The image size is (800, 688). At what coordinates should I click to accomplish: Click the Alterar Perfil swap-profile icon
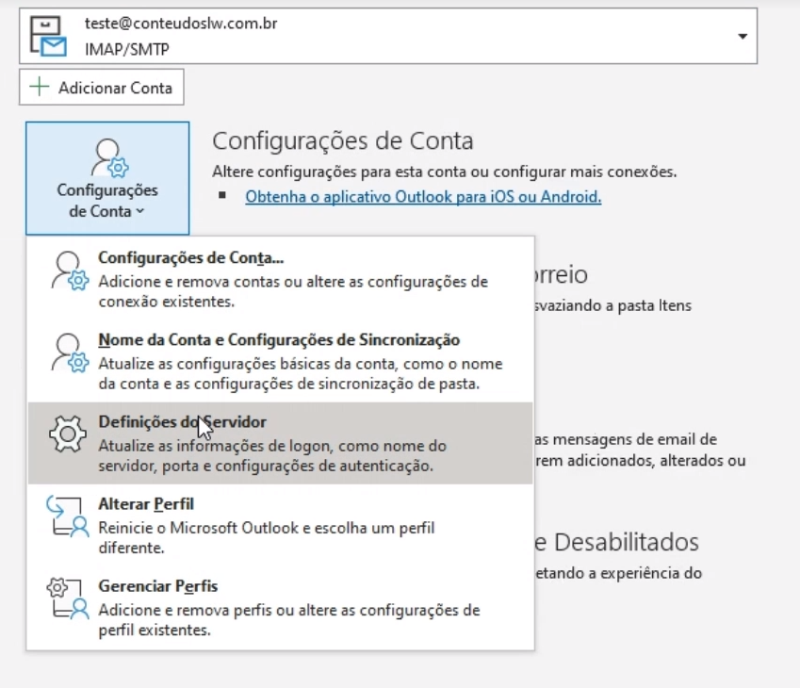click(x=67, y=516)
